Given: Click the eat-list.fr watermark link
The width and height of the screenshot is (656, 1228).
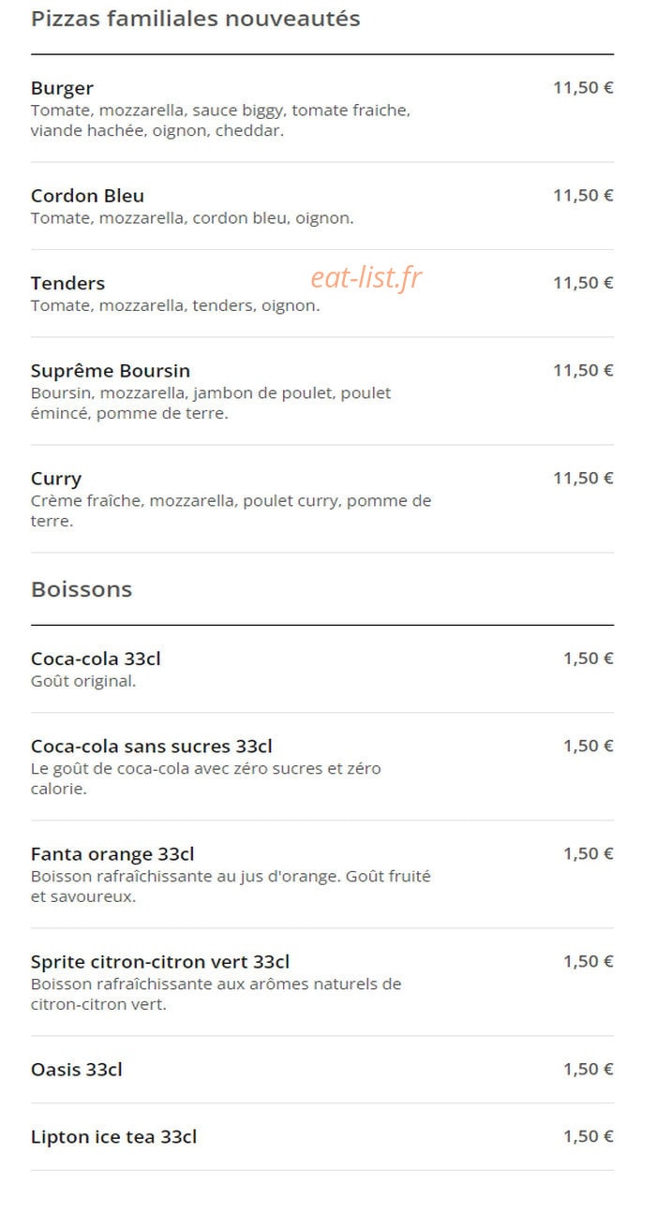Looking at the screenshot, I should (x=366, y=276).
